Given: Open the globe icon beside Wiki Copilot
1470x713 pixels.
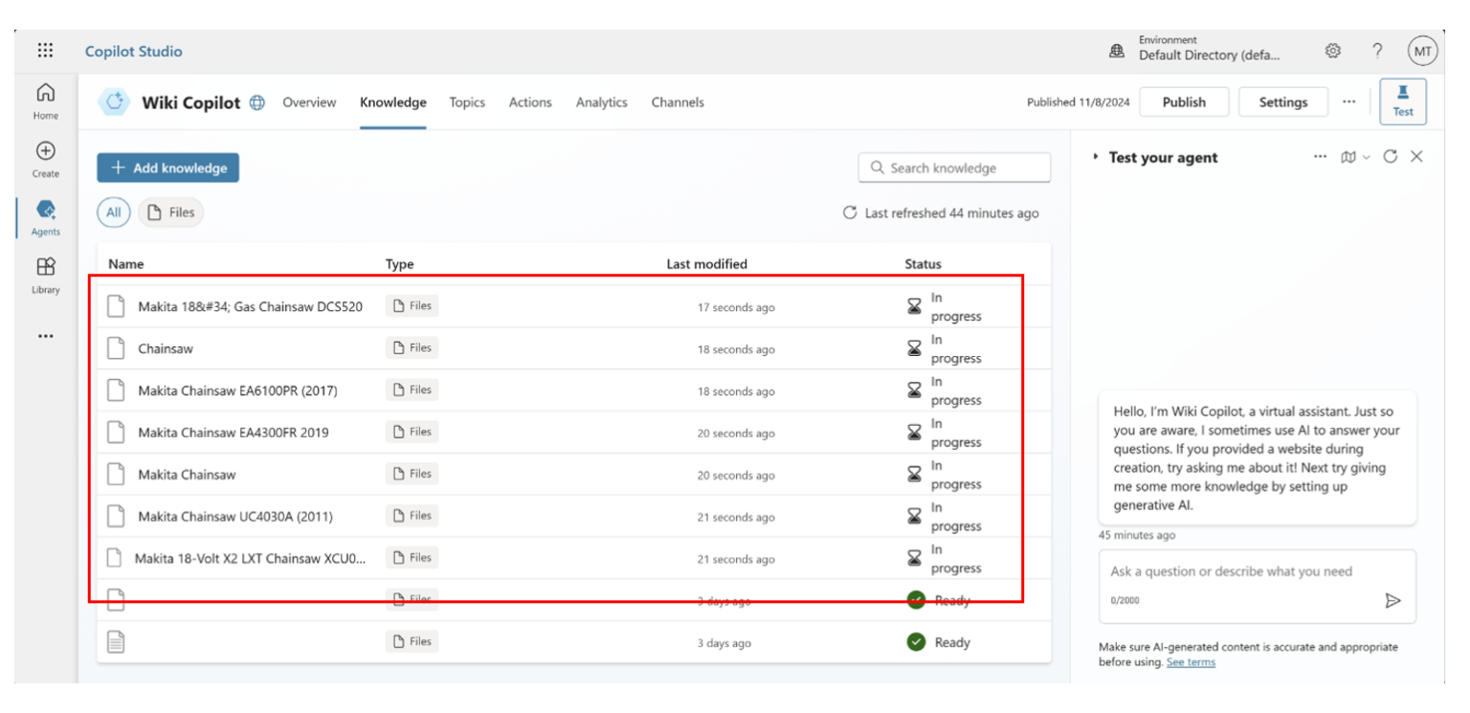Looking at the screenshot, I should tap(256, 101).
